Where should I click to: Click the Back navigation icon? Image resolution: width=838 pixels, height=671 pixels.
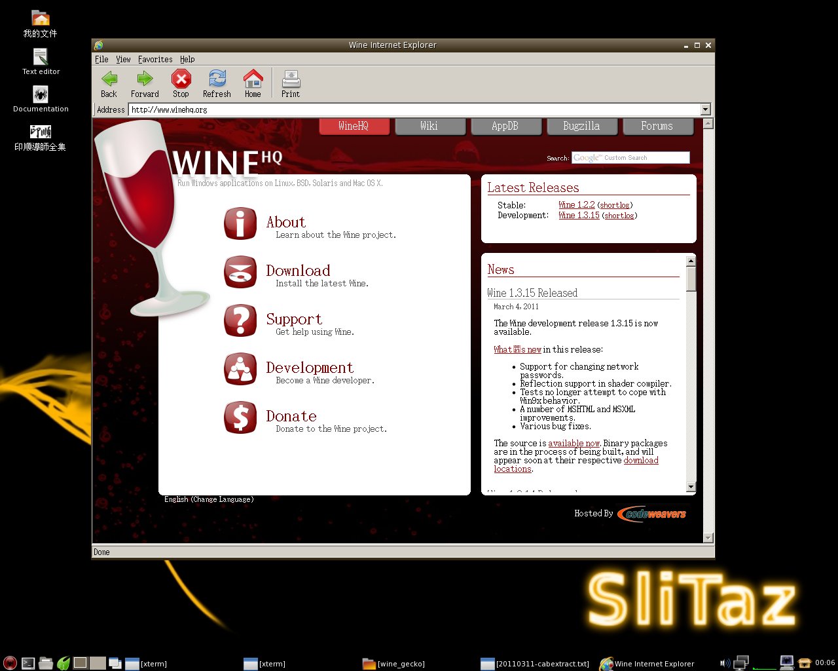(x=109, y=79)
